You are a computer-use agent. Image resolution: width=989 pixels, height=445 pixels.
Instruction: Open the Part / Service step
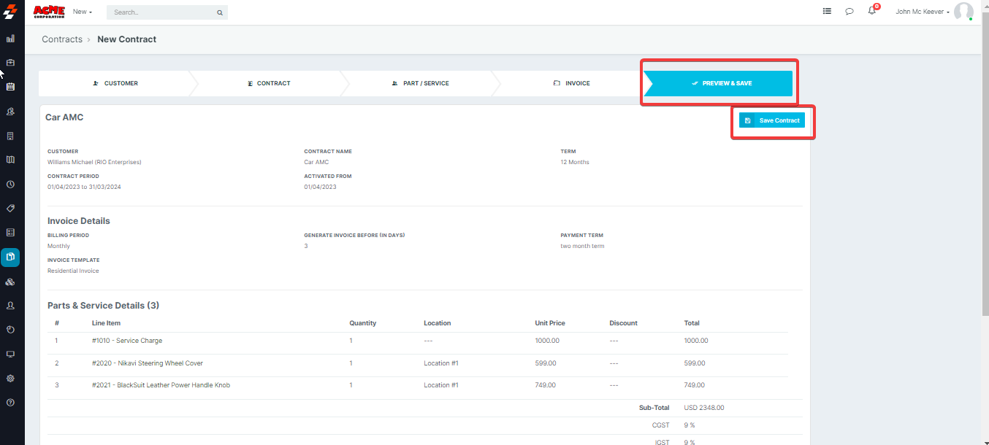[420, 83]
